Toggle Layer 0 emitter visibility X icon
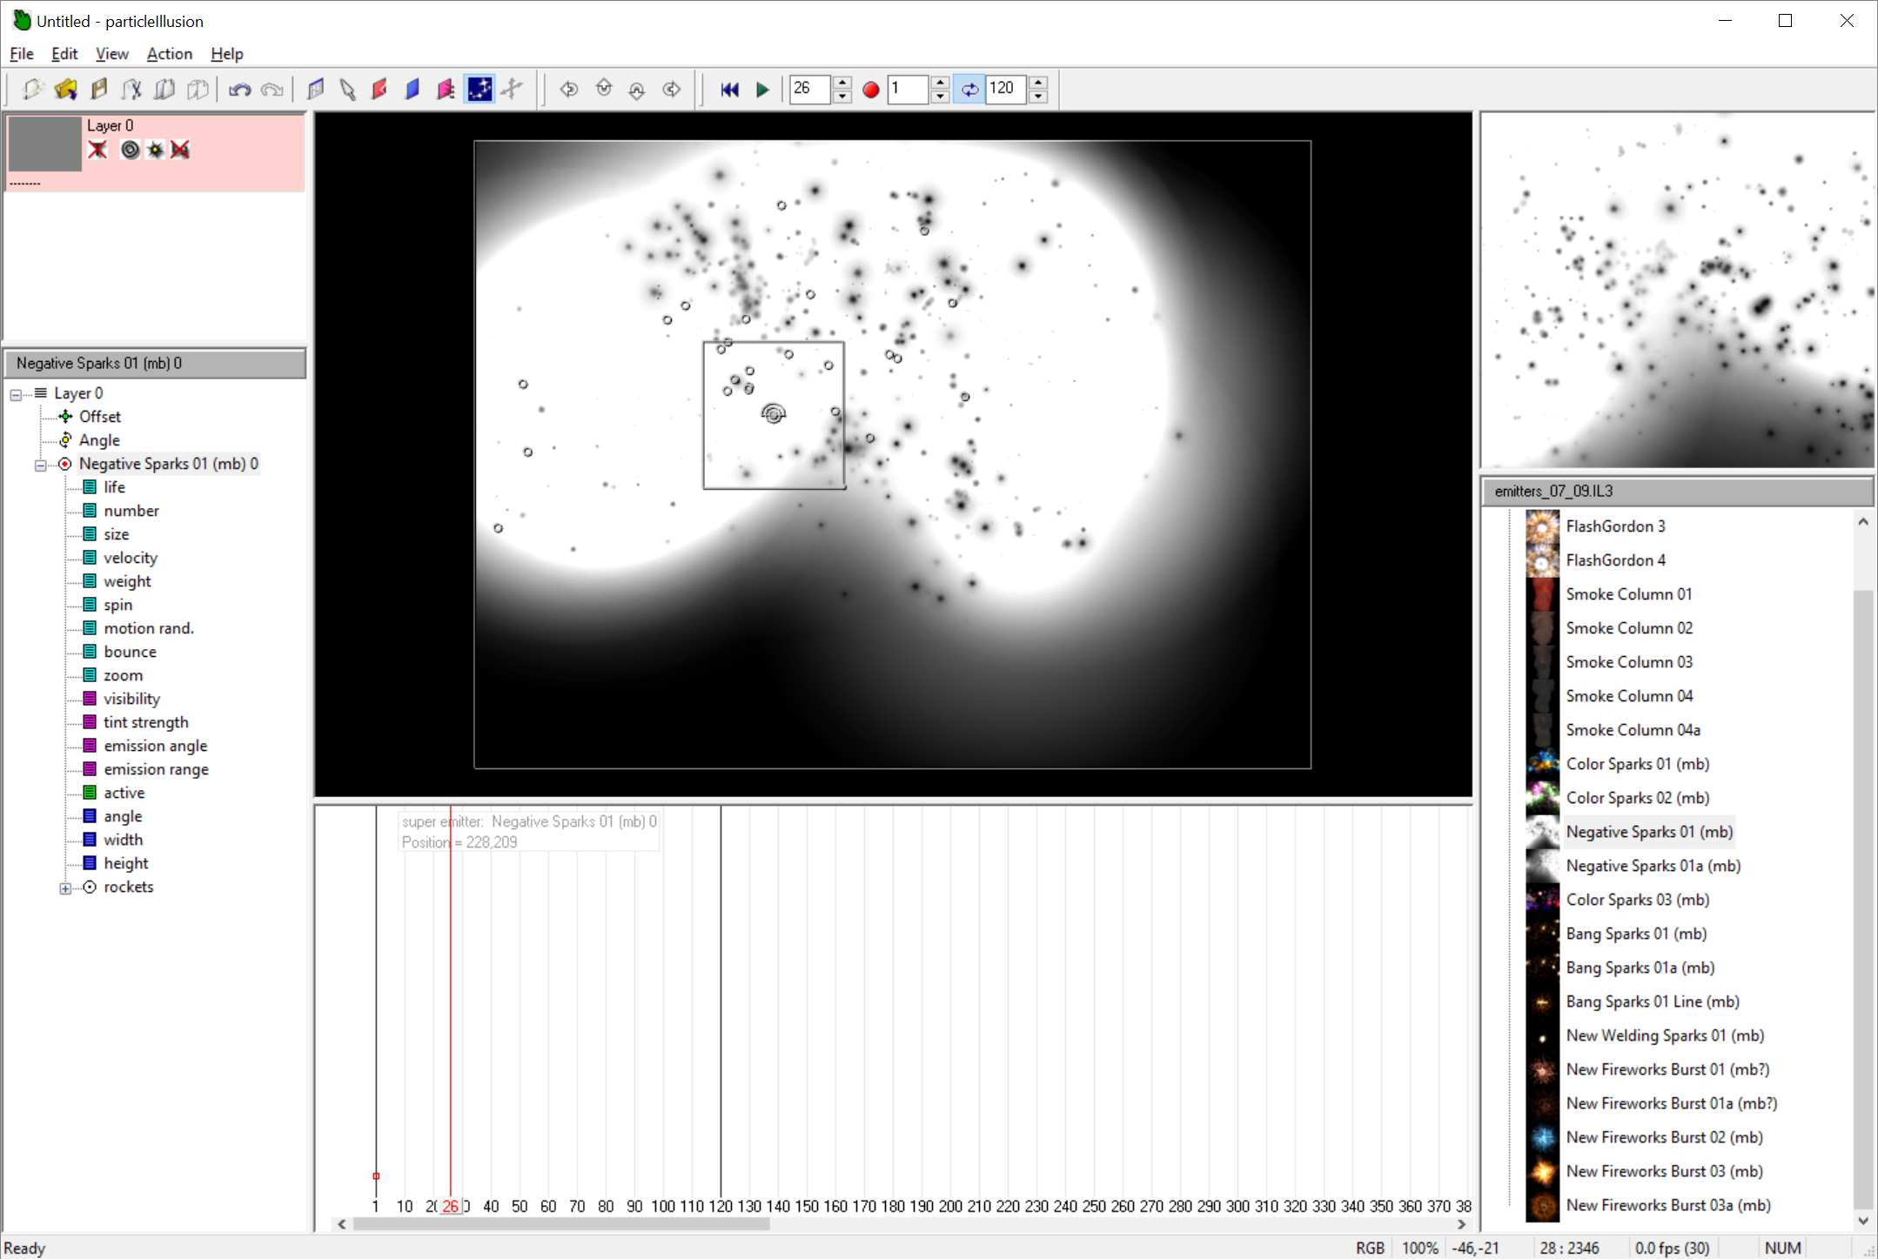1878x1259 pixels. 97,150
